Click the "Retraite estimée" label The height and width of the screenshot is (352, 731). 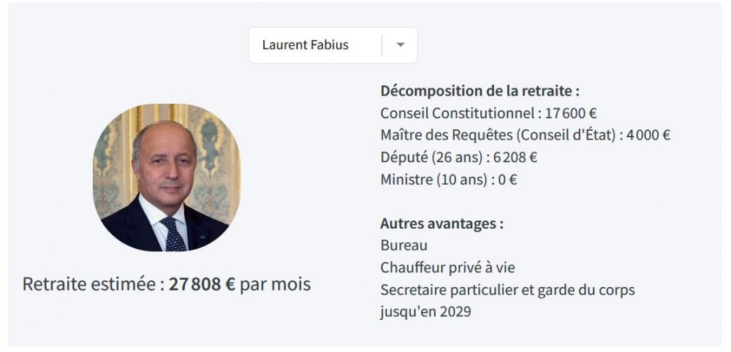click(x=89, y=284)
